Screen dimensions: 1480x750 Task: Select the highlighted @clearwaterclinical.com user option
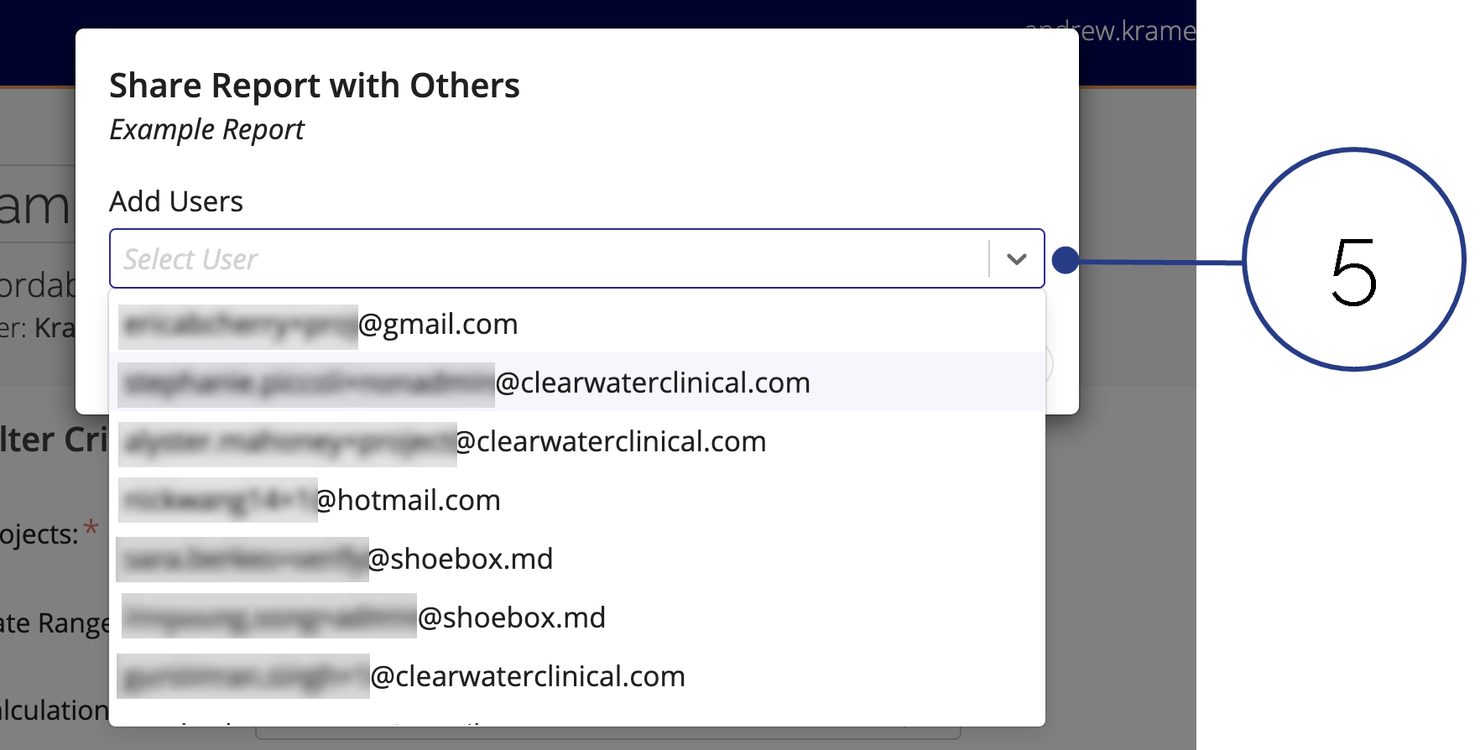tap(577, 383)
